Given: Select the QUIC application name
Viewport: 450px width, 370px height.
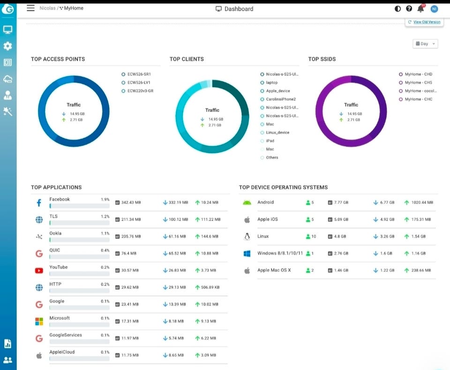Looking at the screenshot, I should click(54, 250).
